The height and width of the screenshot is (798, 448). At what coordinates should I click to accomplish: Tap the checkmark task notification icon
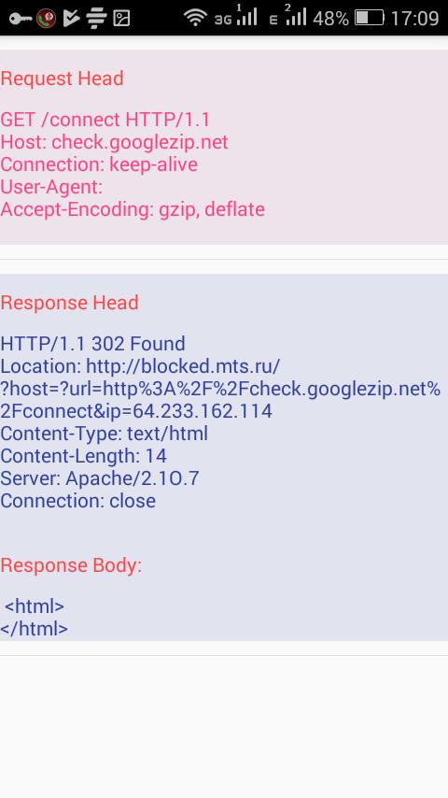(x=71, y=19)
